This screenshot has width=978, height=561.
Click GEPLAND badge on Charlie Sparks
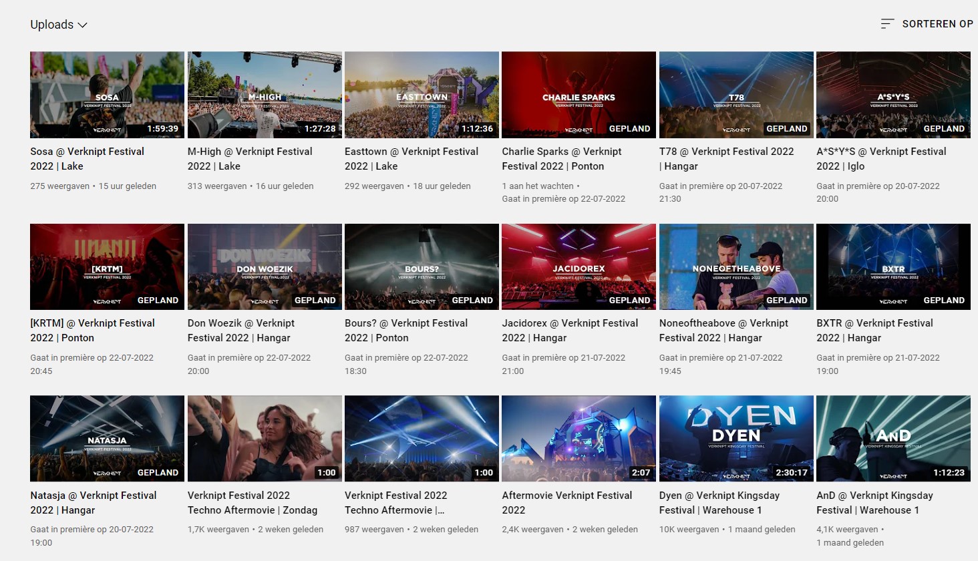point(629,129)
